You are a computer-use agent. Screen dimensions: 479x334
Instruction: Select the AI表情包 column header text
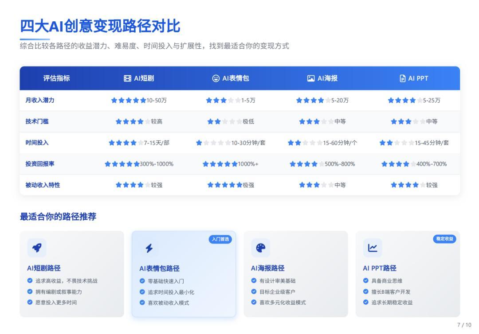click(236, 78)
